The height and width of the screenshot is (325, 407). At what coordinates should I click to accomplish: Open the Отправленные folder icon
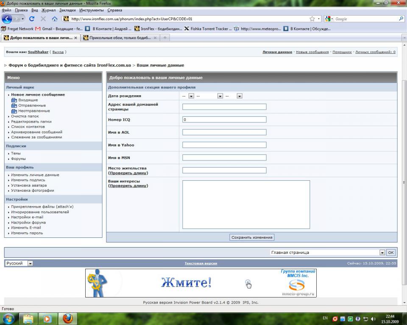[14, 105]
